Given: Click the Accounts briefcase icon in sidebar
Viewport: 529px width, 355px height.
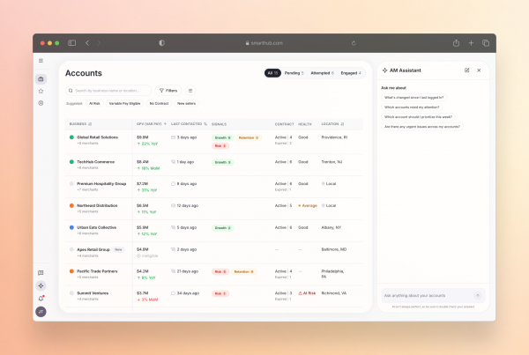Looking at the screenshot, I should pyautogui.click(x=41, y=78).
